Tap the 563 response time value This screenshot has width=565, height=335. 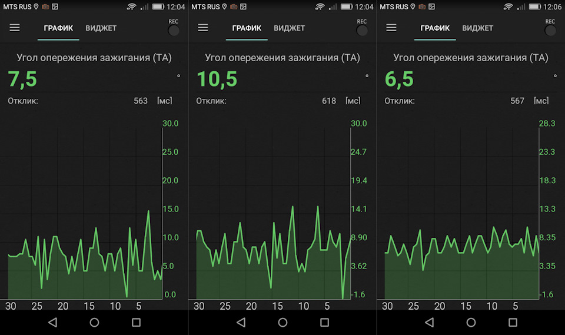[141, 101]
